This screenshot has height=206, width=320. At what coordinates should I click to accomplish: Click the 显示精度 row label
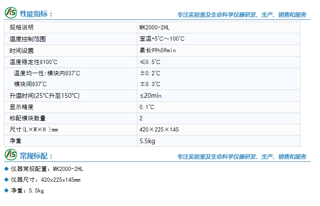point(22,107)
